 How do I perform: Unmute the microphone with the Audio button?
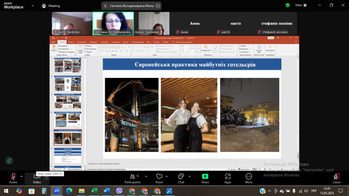13,179
